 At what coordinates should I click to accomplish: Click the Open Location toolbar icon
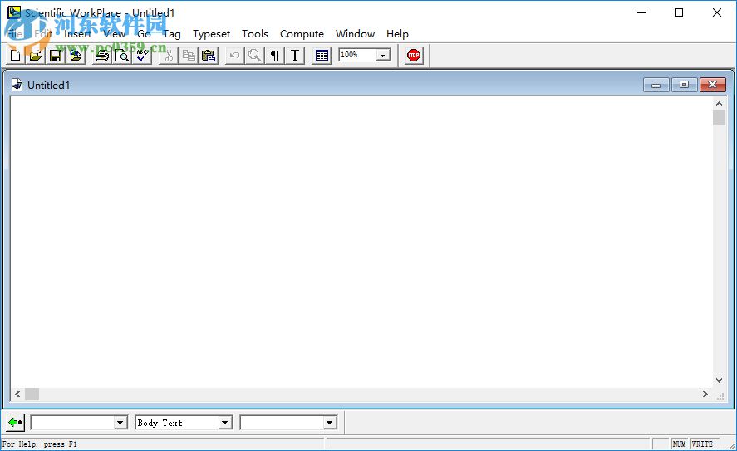point(76,56)
